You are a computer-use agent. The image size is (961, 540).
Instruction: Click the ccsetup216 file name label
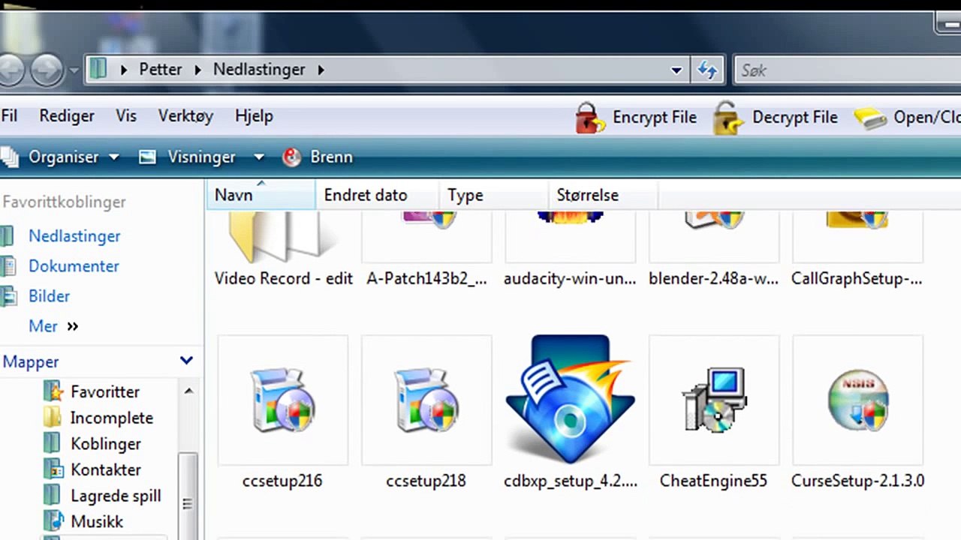point(283,481)
